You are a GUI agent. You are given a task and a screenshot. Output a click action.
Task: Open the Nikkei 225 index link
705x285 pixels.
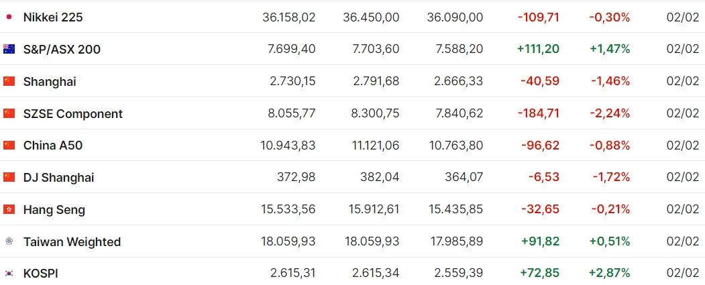point(53,17)
